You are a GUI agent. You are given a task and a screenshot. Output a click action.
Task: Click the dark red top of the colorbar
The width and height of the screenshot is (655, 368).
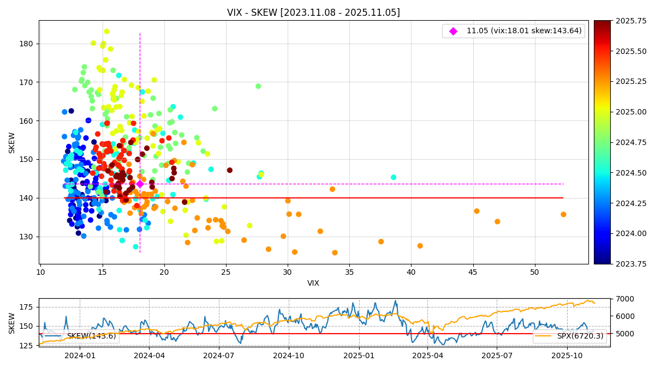[602, 23]
